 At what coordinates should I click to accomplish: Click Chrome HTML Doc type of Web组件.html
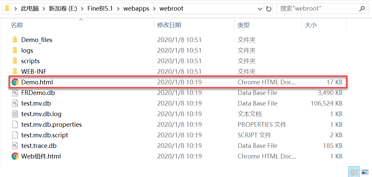(267, 156)
